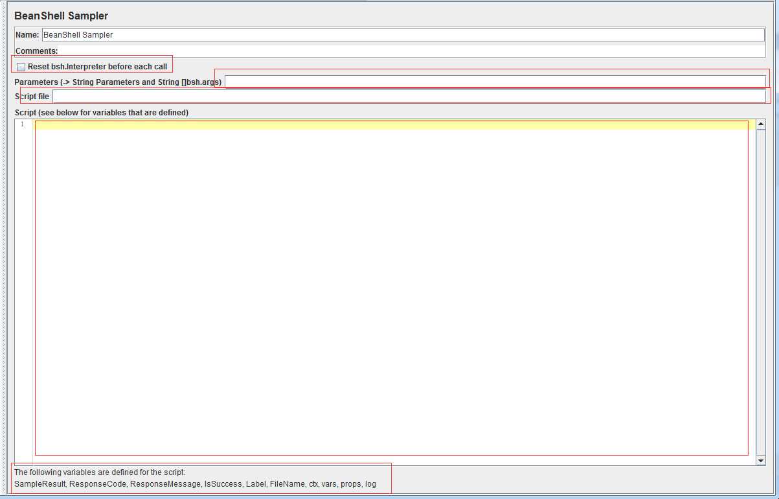Click the Script file path field
The height and width of the screenshot is (499, 779).
pos(409,96)
